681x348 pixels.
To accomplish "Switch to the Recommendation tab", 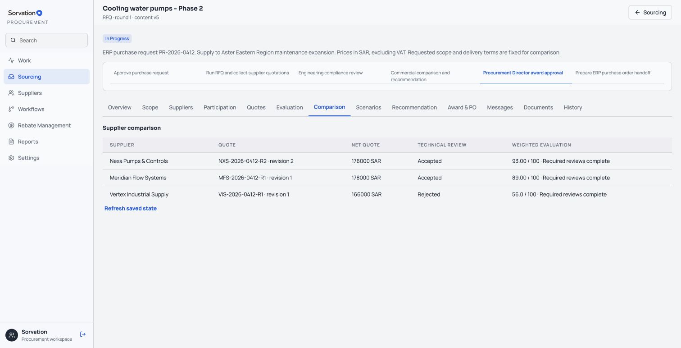I will coord(414,107).
